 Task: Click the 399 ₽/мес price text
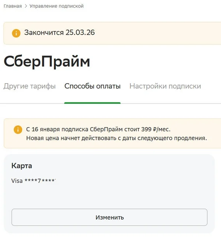[x=155, y=129]
